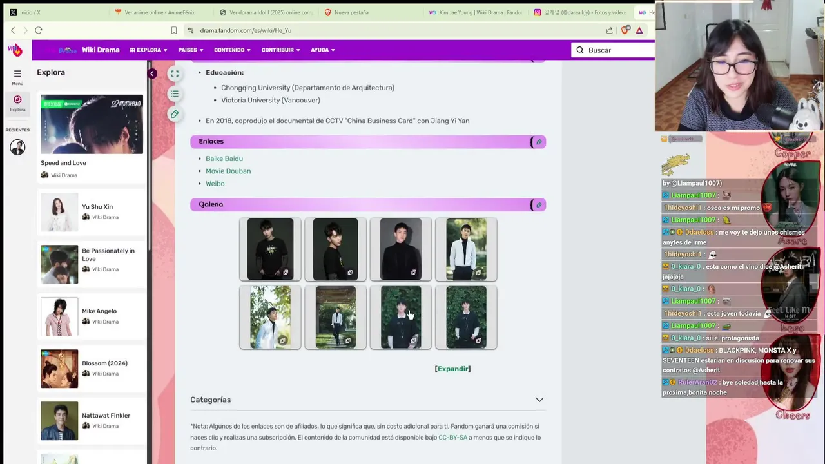Image resolution: width=825 pixels, height=464 pixels.
Task: Click the Nattawat Finkler name text
Action: coord(106,416)
